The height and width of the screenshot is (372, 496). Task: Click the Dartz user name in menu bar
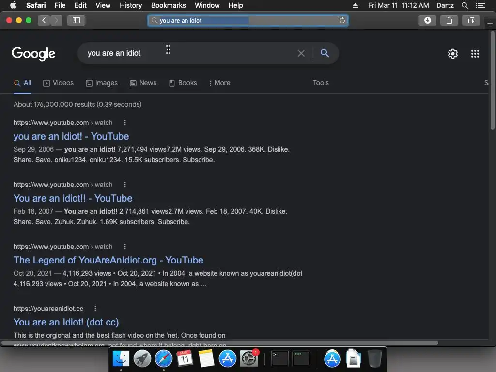click(x=445, y=5)
